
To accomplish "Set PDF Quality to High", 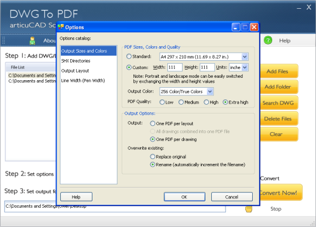I will click(x=206, y=102).
